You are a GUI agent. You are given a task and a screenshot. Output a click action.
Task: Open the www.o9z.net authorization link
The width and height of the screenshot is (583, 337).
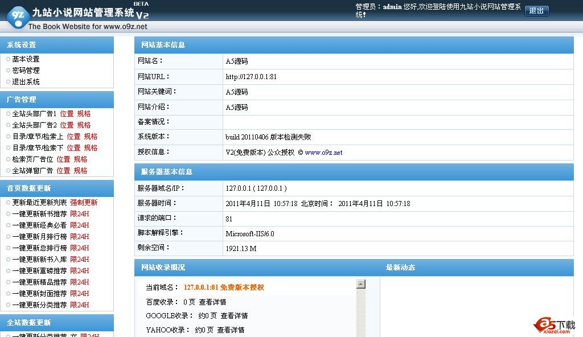(x=323, y=153)
